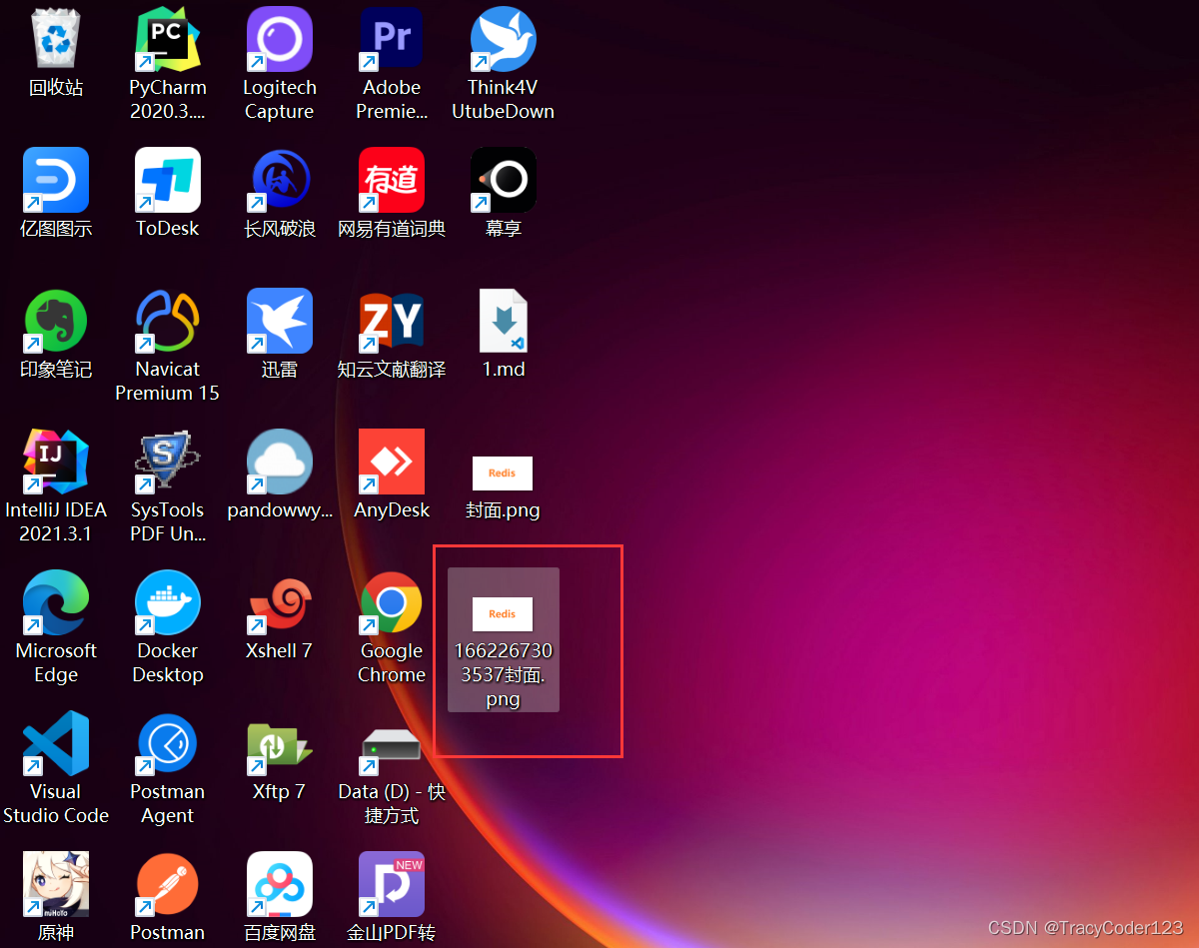Select the orange Postman shortcut
The height and width of the screenshot is (948, 1199).
tap(168, 885)
